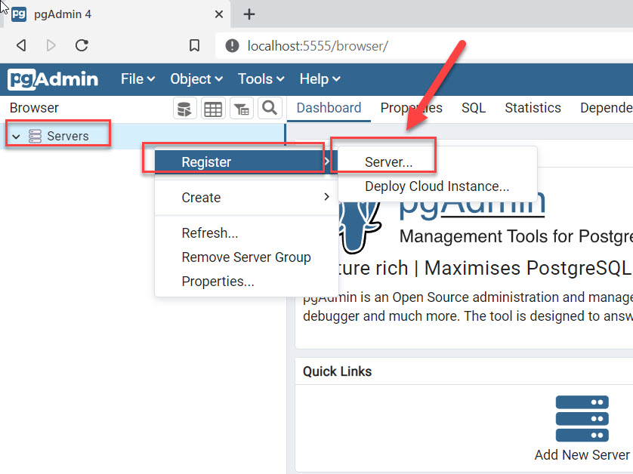The image size is (633, 474).
Task: Choose Deploy Cloud Instance... option
Action: (x=437, y=186)
